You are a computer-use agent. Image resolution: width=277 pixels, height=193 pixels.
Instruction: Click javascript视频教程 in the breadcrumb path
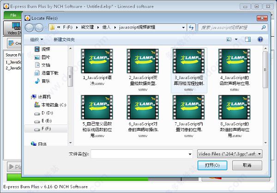[137, 27]
